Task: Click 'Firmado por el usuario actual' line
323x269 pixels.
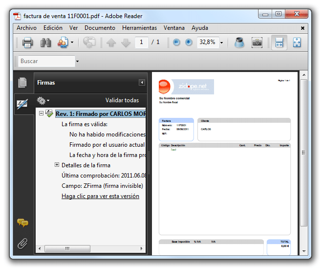Action: (107, 145)
